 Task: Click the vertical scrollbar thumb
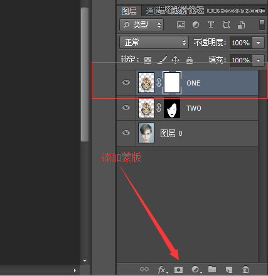[85, 74]
